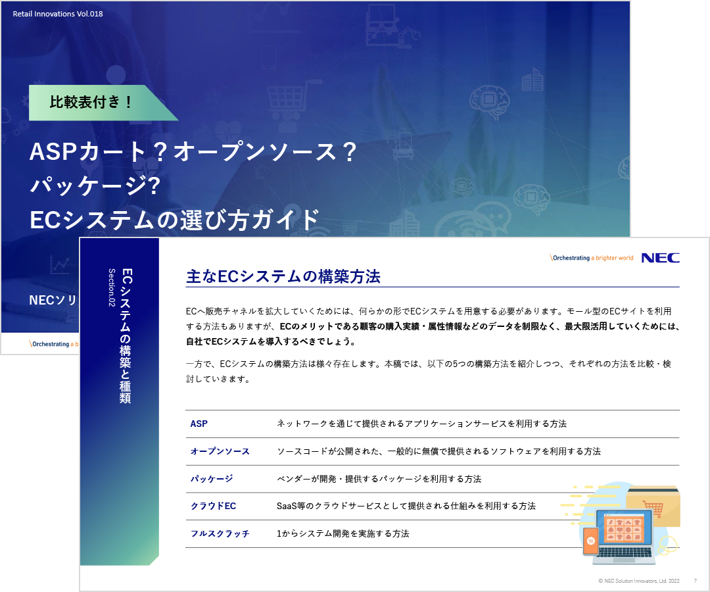The width and height of the screenshot is (710, 592).
Task: Click the 'NECソリ' text on the cover slide
Action: point(53,300)
